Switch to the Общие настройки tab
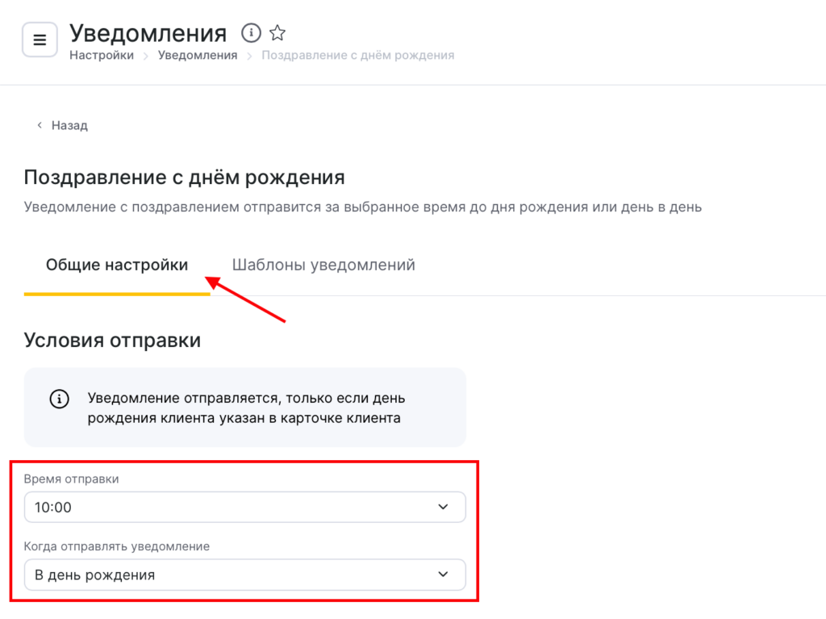 coord(117,265)
